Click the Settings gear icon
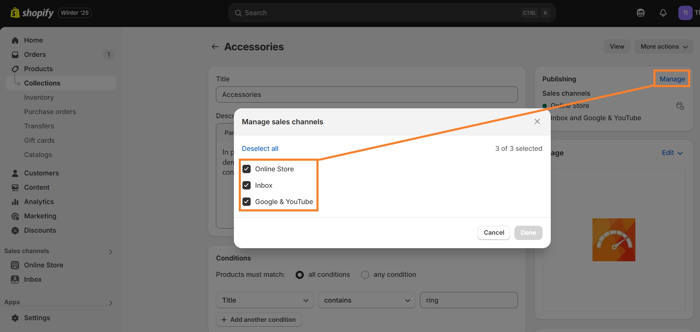The height and width of the screenshot is (332, 700). [x=15, y=318]
